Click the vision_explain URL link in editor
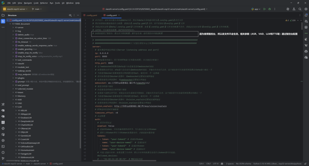 tap(140, 106)
